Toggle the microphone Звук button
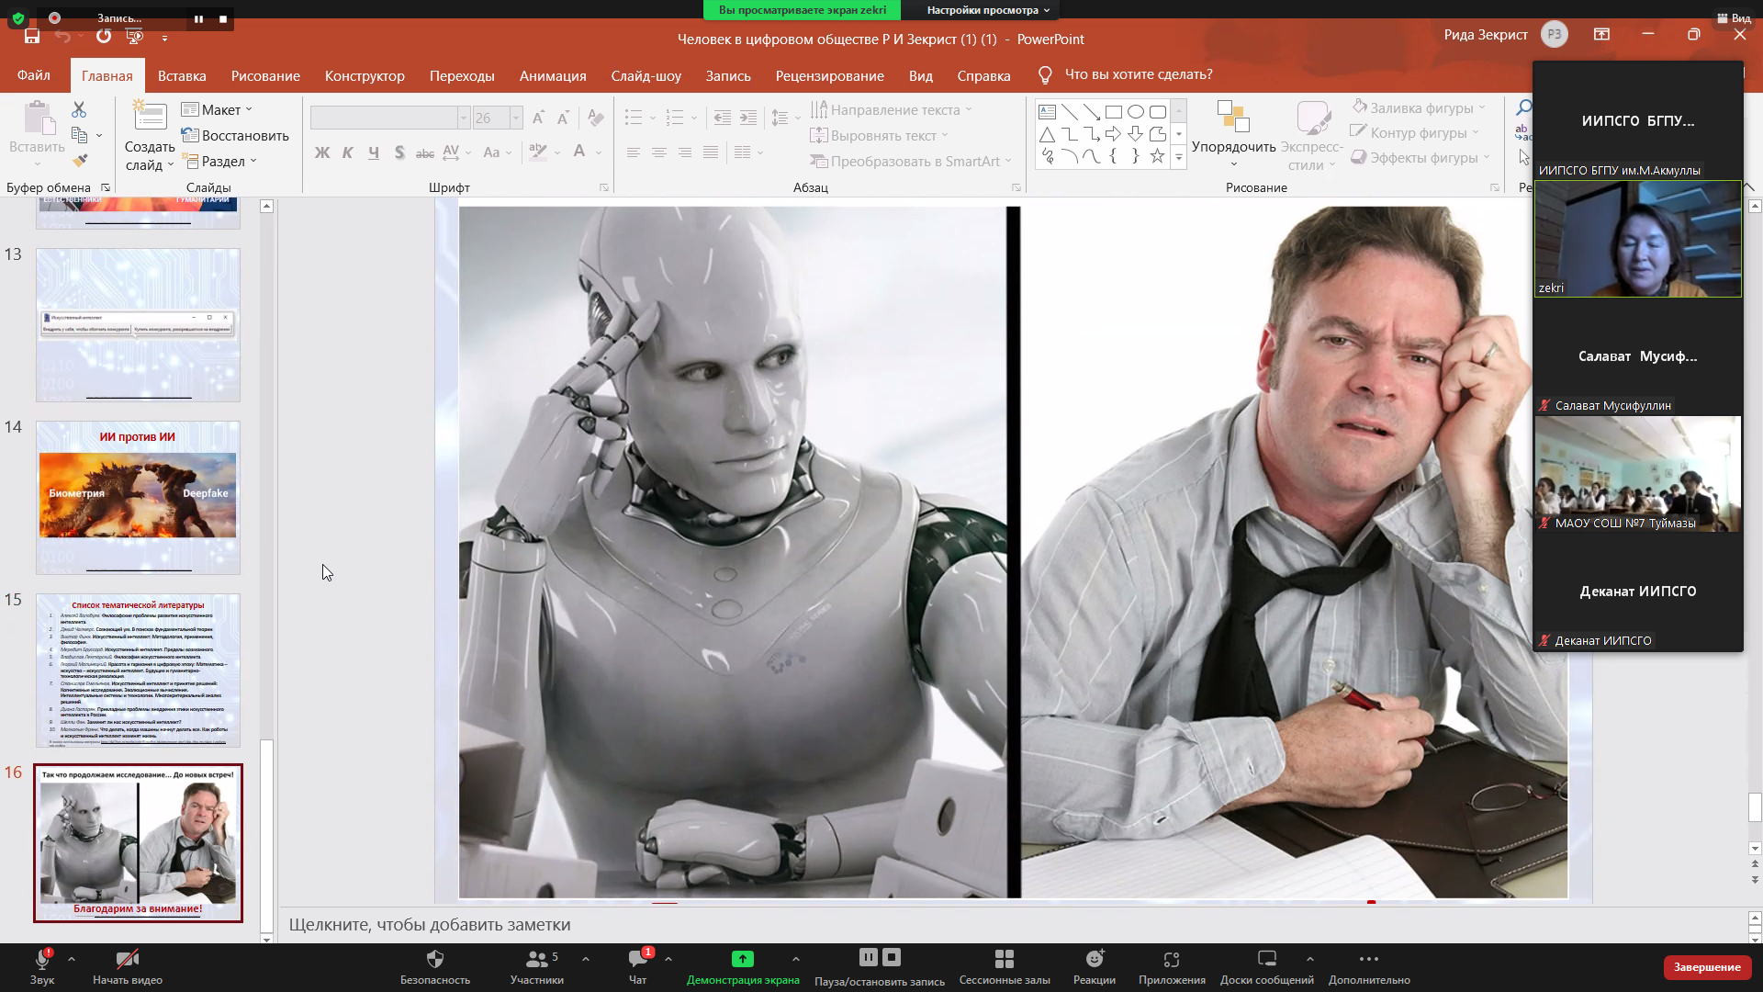This screenshot has height=992, width=1763. tap(42, 962)
